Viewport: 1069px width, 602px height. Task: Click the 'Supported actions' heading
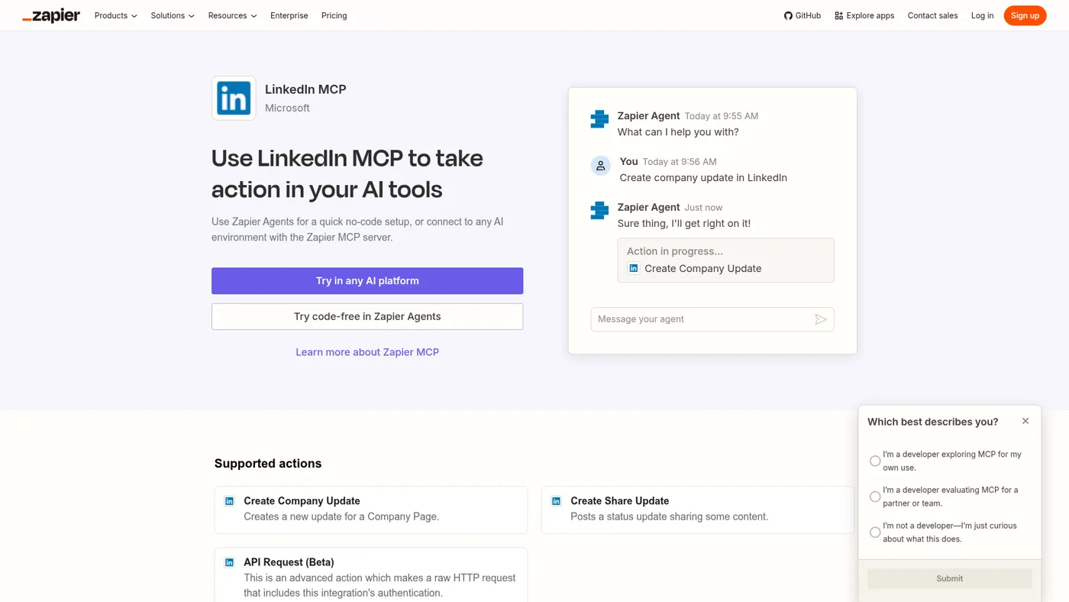tap(268, 464)
